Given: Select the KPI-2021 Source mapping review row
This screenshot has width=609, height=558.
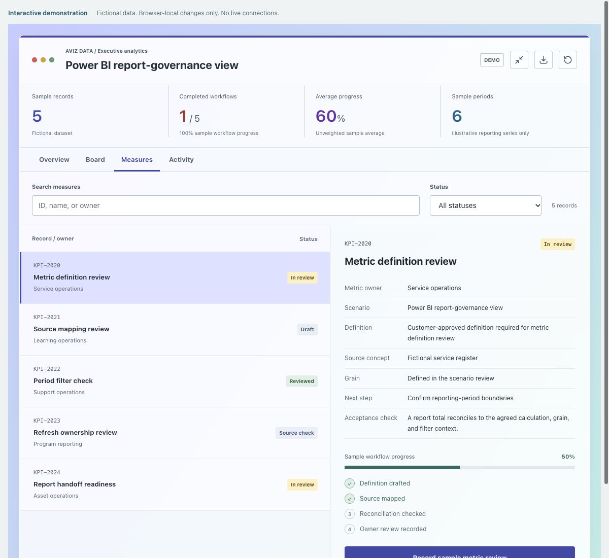Looking at the screenshot, I should pyautogui.click(x=175, y=330).
